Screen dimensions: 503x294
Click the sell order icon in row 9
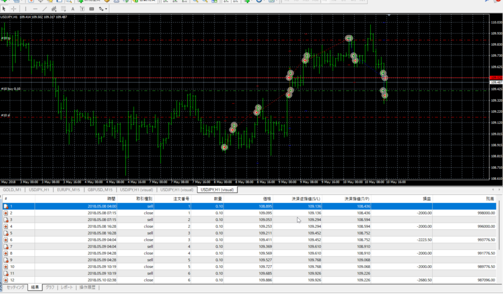coord(6,260)
